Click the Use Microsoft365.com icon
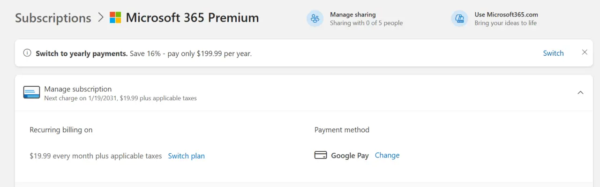The width and height of the screenshot is (600, 187). tap(459, 19)
